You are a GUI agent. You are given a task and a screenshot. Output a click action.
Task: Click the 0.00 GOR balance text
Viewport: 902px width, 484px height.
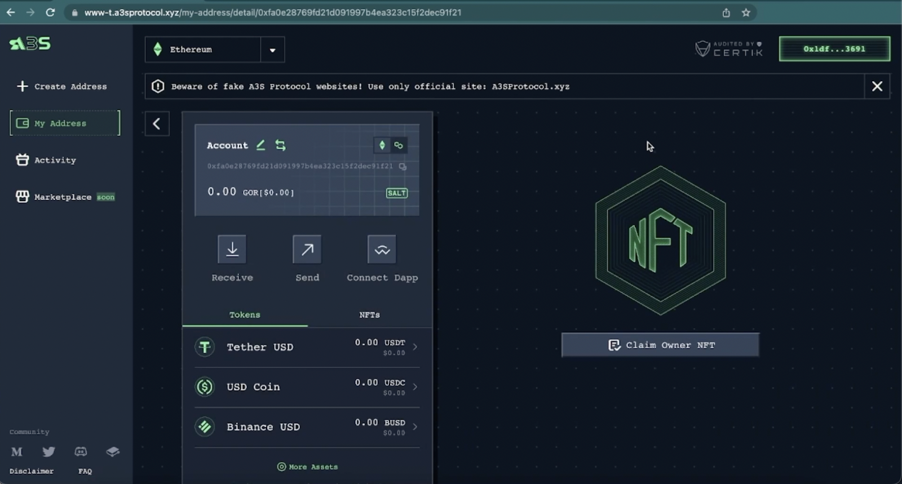251,192
